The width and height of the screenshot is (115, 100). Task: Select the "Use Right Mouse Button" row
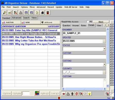tap(31, 37)
